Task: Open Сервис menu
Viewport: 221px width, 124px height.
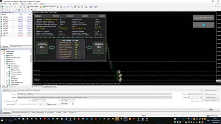Action: [30, 4]
